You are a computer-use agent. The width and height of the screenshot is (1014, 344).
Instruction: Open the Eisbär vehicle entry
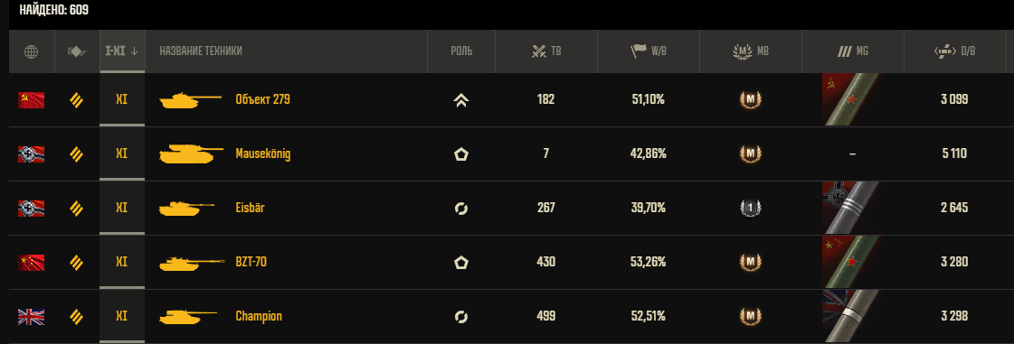click(x=250, y=208)
